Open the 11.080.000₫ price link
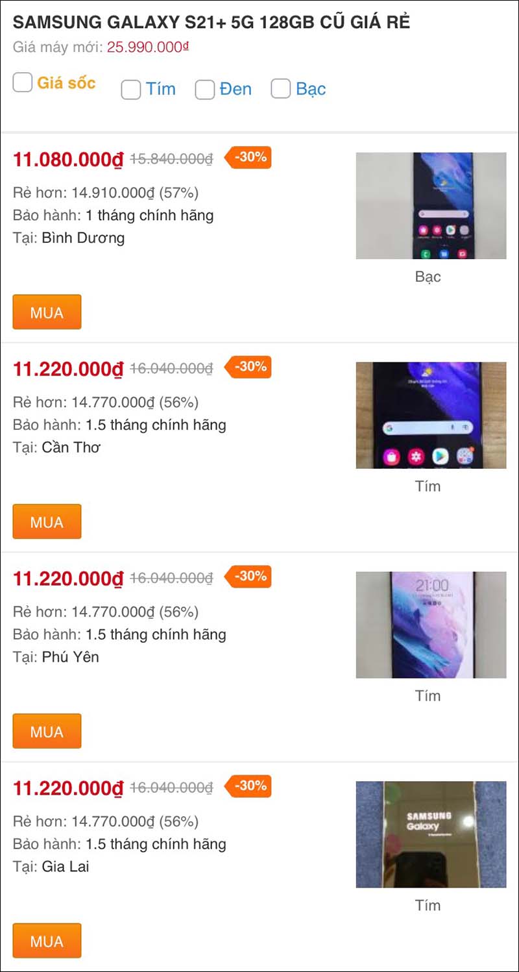The image size is (519, 972). click(68, 159)
